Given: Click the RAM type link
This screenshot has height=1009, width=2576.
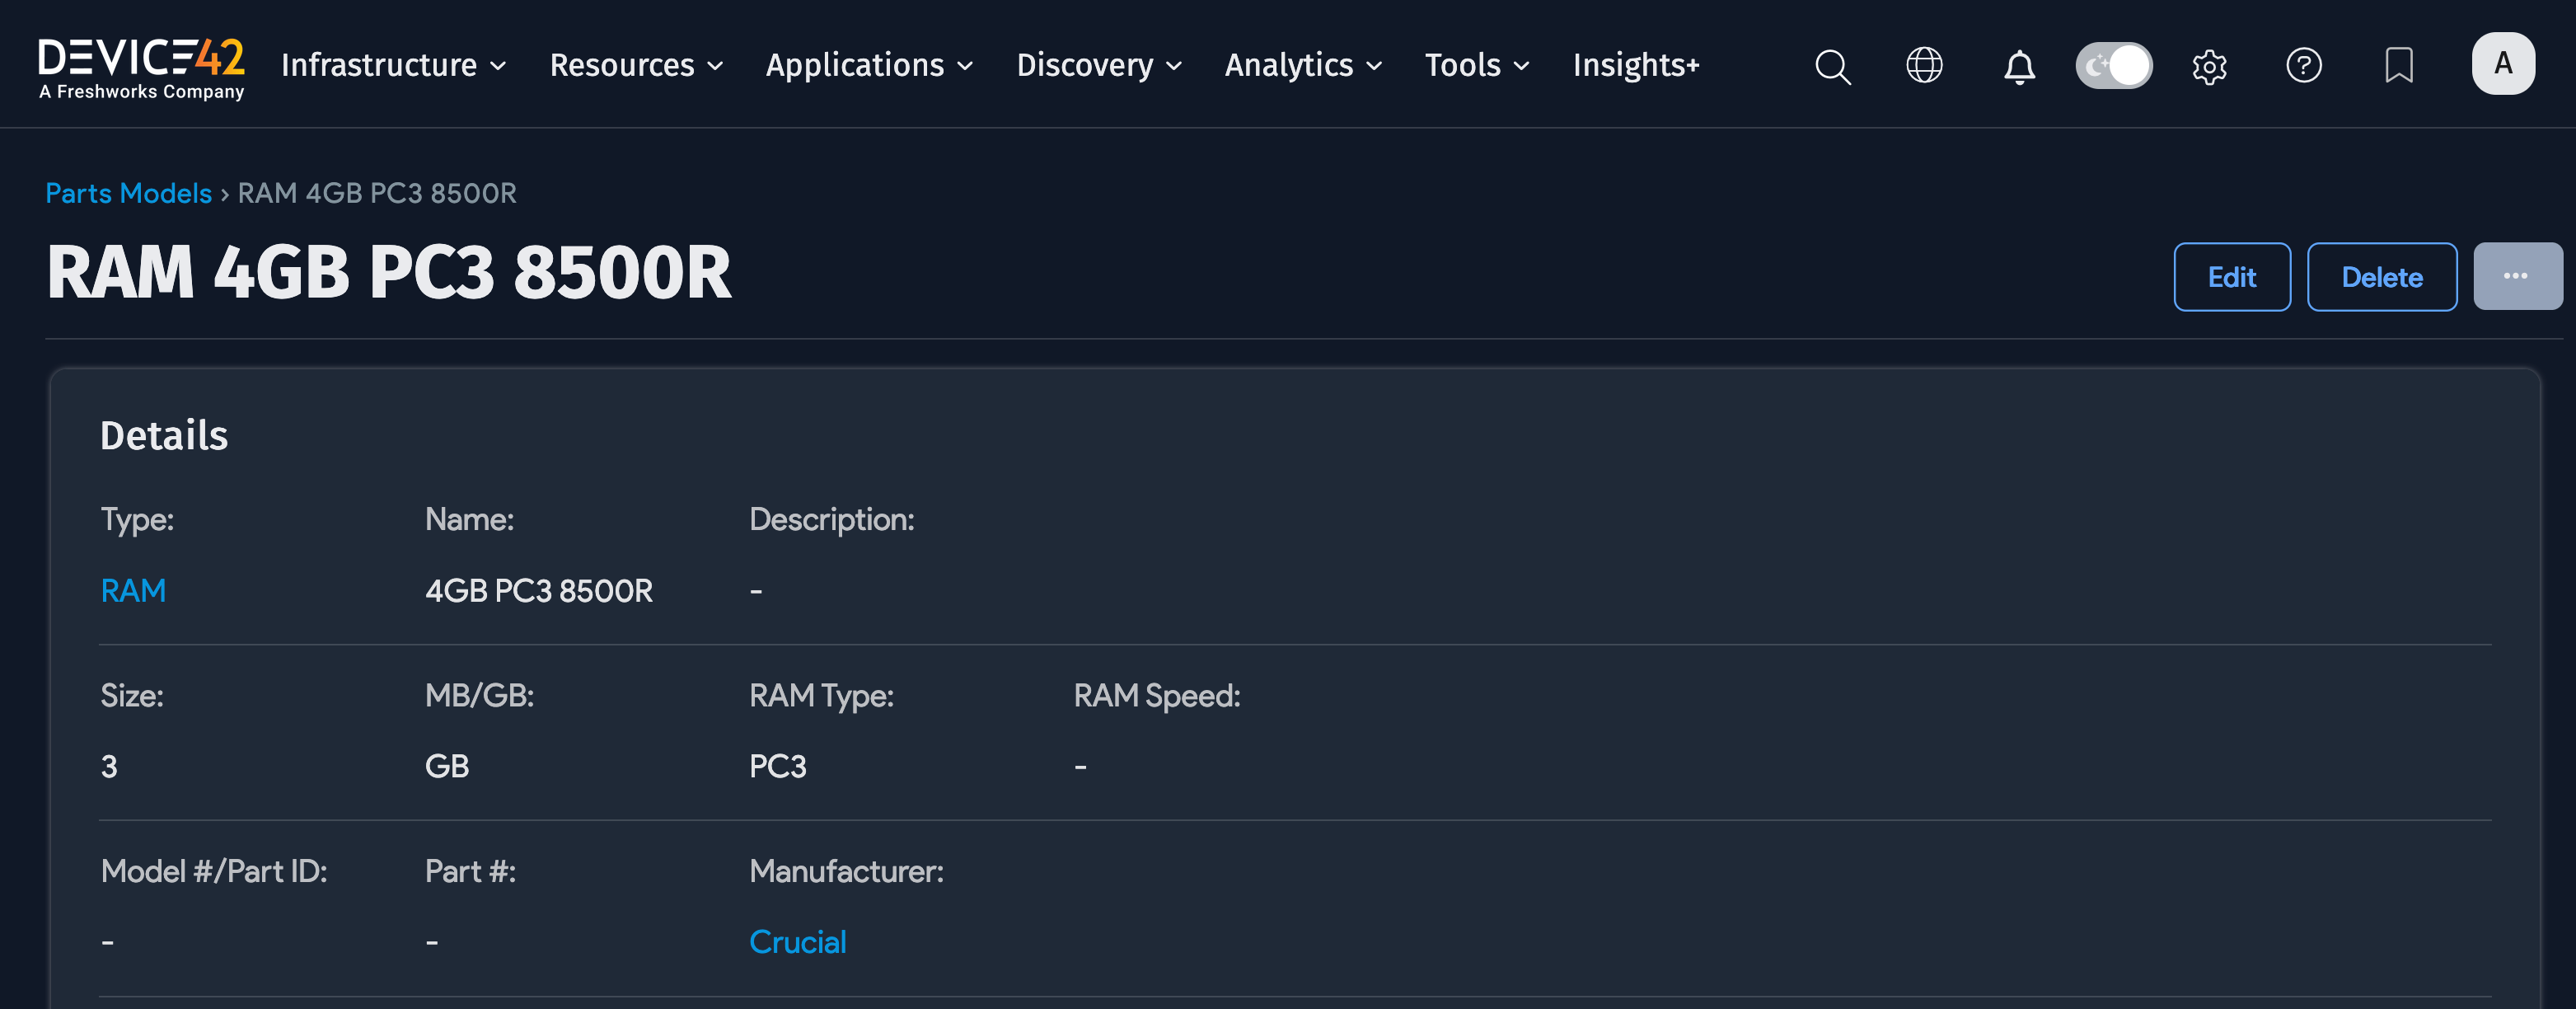Looking at the screenshot, I should click(x=133, y=590).
